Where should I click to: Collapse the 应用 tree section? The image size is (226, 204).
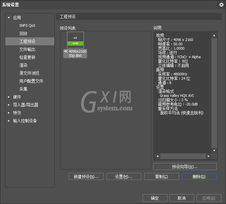point(9,18)
